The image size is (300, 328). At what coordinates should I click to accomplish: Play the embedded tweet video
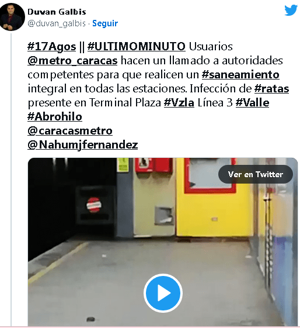tap(163, 293)
